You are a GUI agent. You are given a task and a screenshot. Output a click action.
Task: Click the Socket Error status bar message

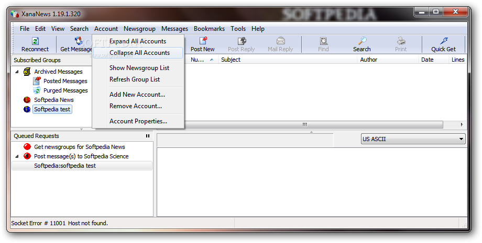click(60, 223)
